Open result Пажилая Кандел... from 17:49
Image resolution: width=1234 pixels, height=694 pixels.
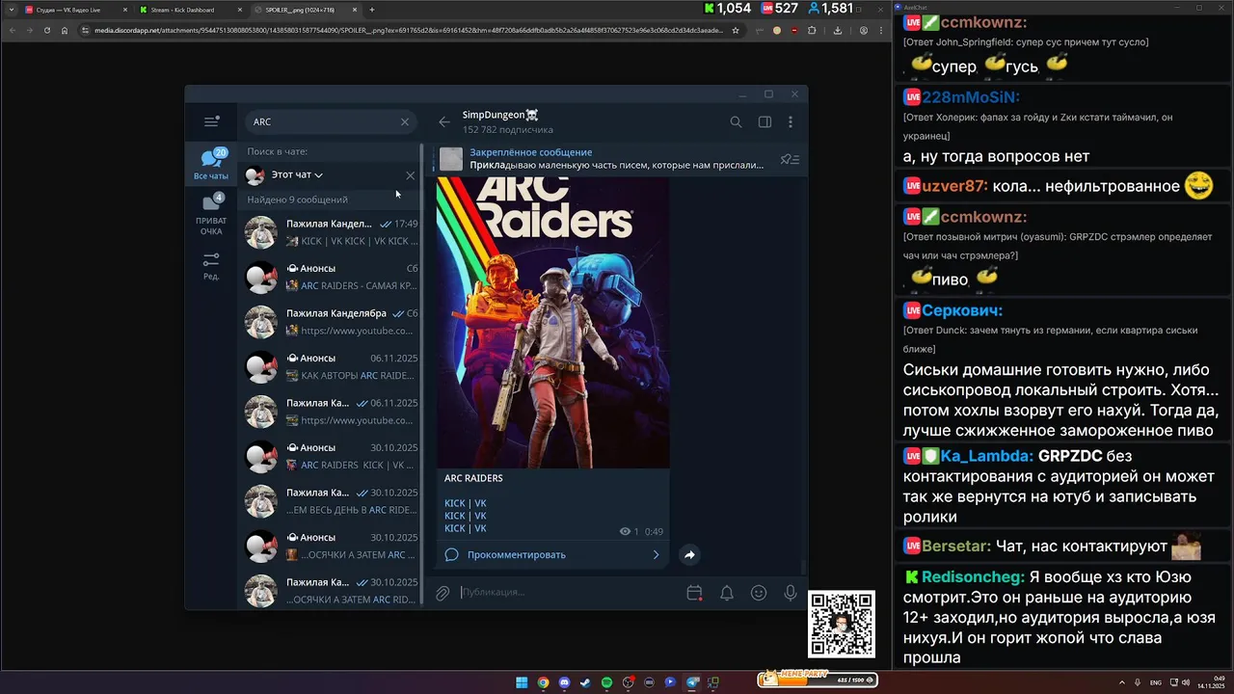(x=330, y=232)
